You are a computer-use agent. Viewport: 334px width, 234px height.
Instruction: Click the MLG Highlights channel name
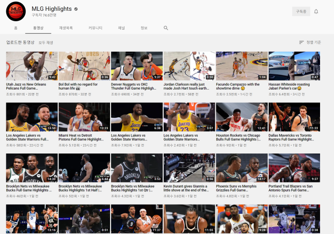coord(52,9)
